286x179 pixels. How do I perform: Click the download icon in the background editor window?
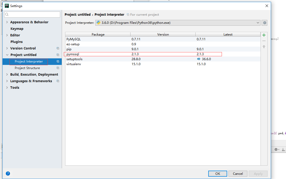(x=283, y=149)
